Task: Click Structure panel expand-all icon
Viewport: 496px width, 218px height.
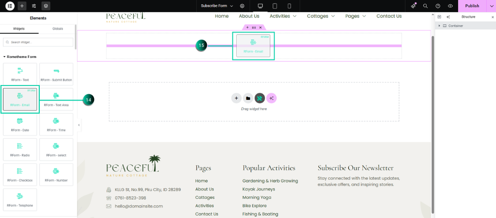Action: pos(439,17)
